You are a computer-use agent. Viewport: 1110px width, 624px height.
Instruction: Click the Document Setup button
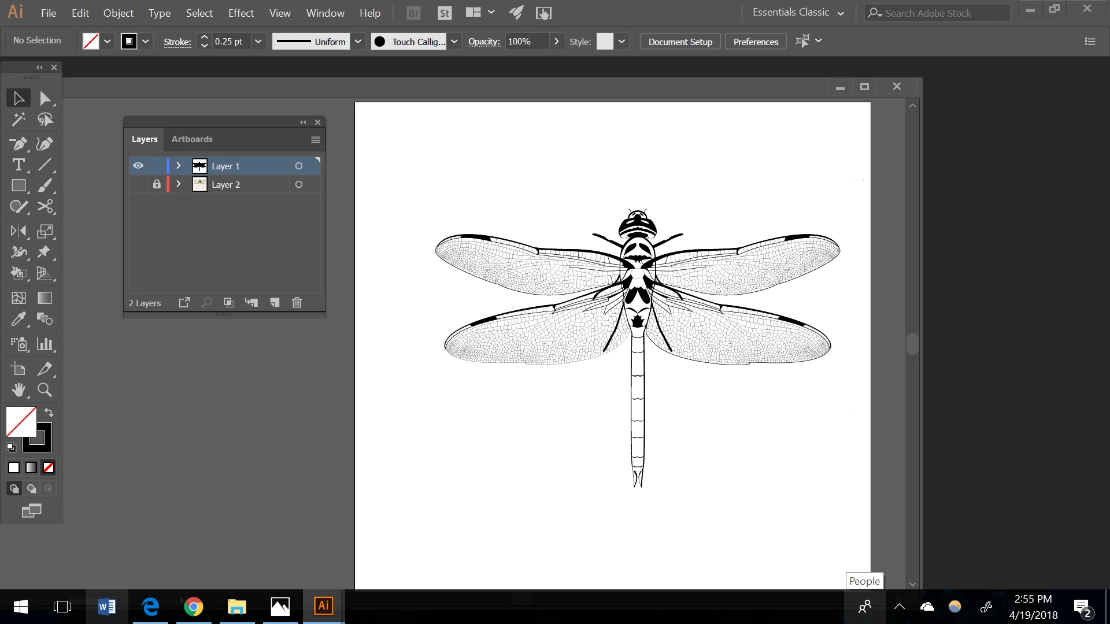pyautogui.click(x=680, y=42)
